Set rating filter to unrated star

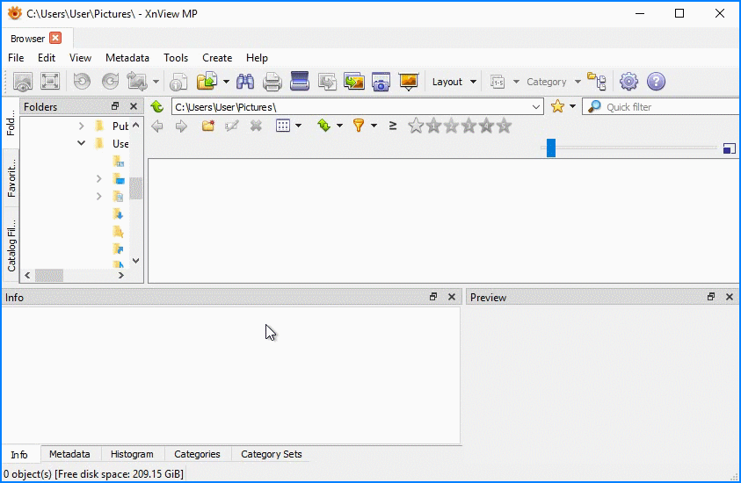[x=416, y=126]
